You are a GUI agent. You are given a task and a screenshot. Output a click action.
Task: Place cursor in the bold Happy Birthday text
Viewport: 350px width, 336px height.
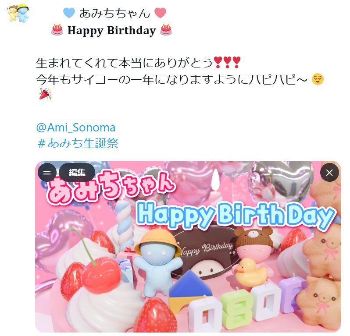(x=111, y=31)
